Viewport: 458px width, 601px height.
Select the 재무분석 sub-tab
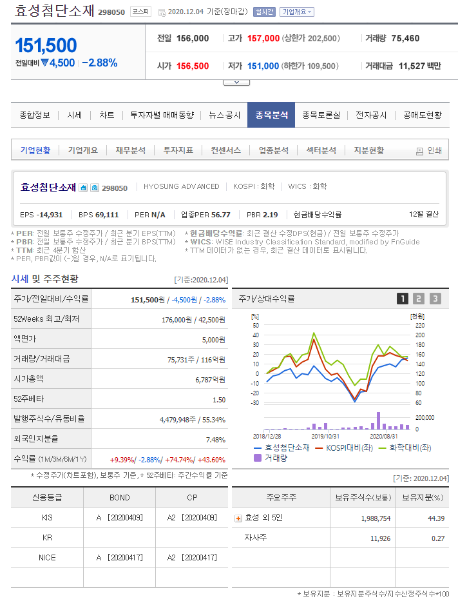coord(131,150)
